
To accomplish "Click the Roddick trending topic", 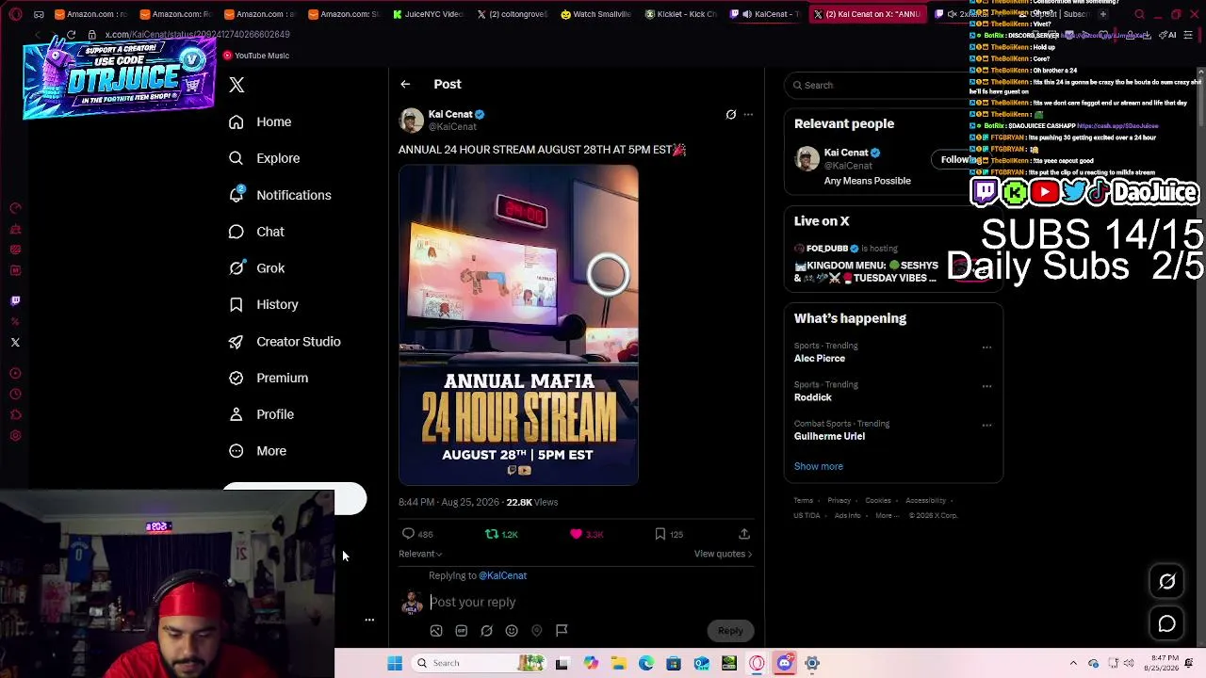I will click(x=813, y=397).
